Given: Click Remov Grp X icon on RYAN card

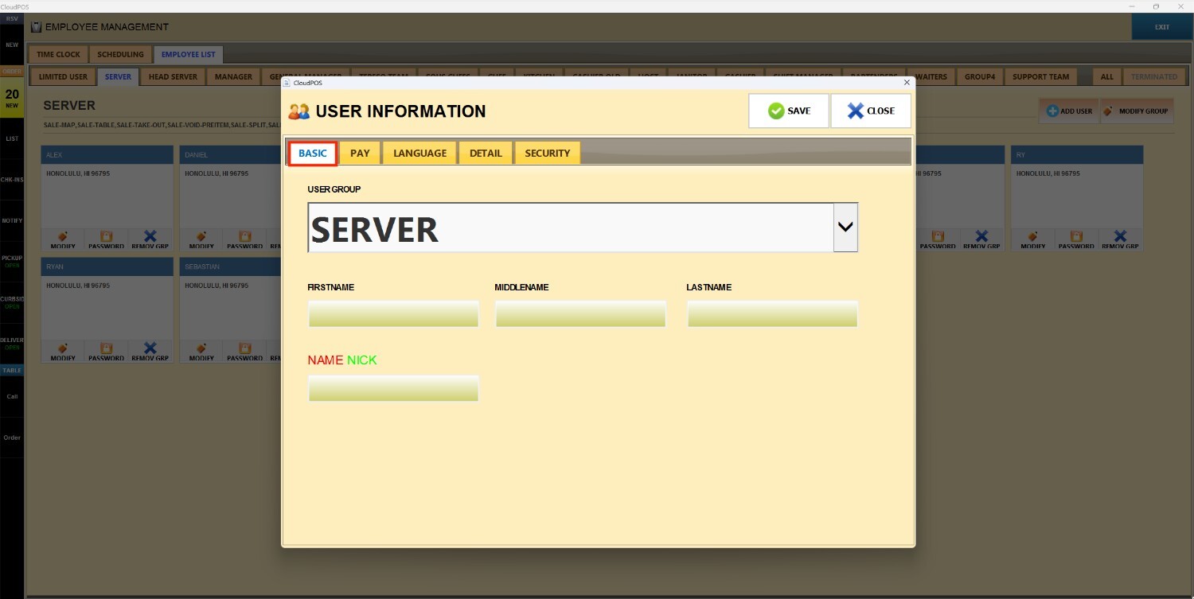Looking at the screenshot, I should [150, 348].
